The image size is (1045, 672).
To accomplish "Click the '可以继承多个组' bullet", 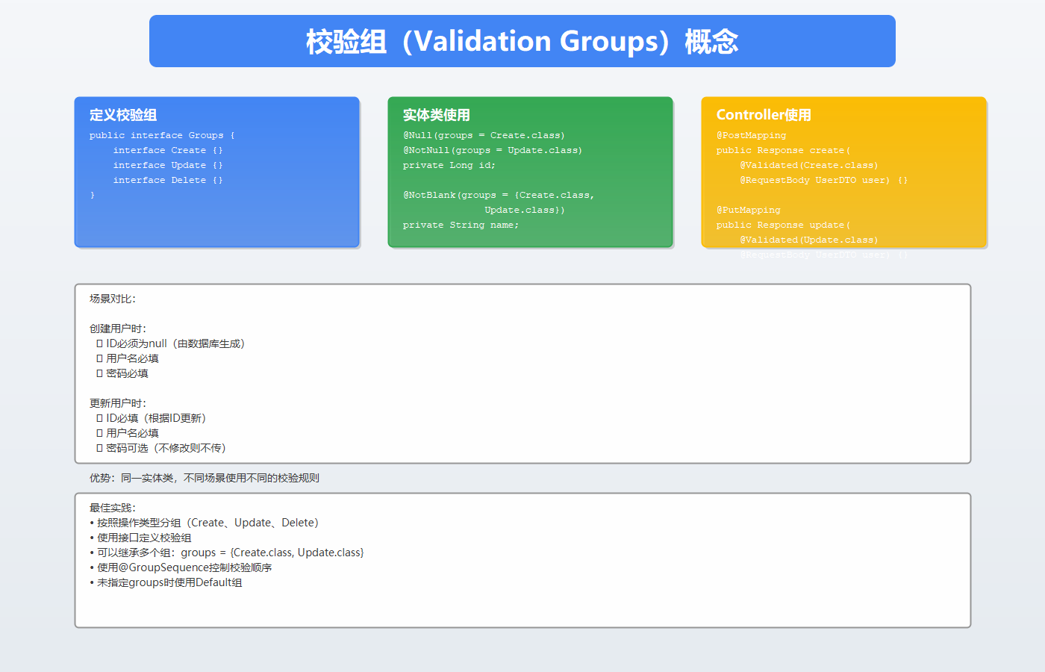I will point(227,553).
